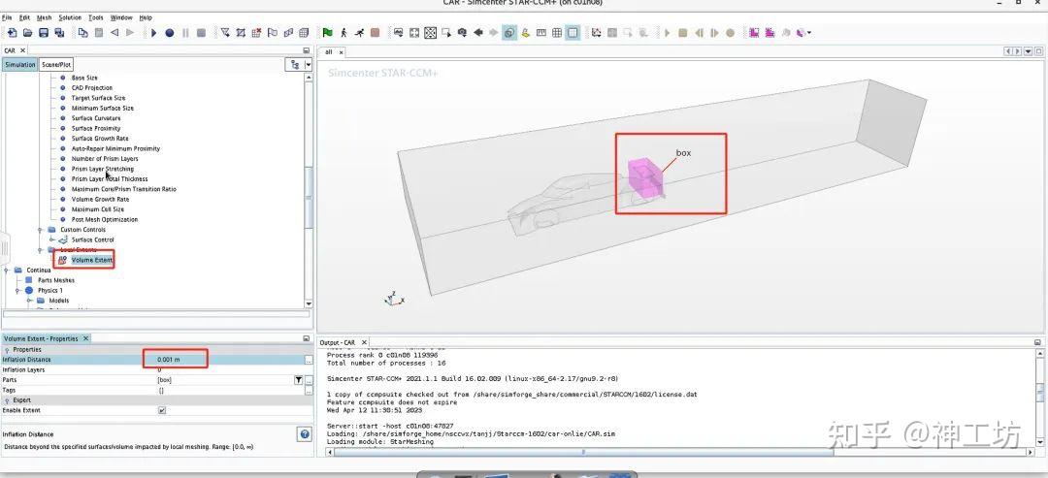Toggle the highlighted single-view layout icon
Image resolution: width=1048 pixels, height=478 pixels.
point(573,33)
